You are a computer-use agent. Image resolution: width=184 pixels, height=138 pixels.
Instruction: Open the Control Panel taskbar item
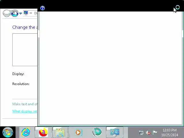point(60,132)
